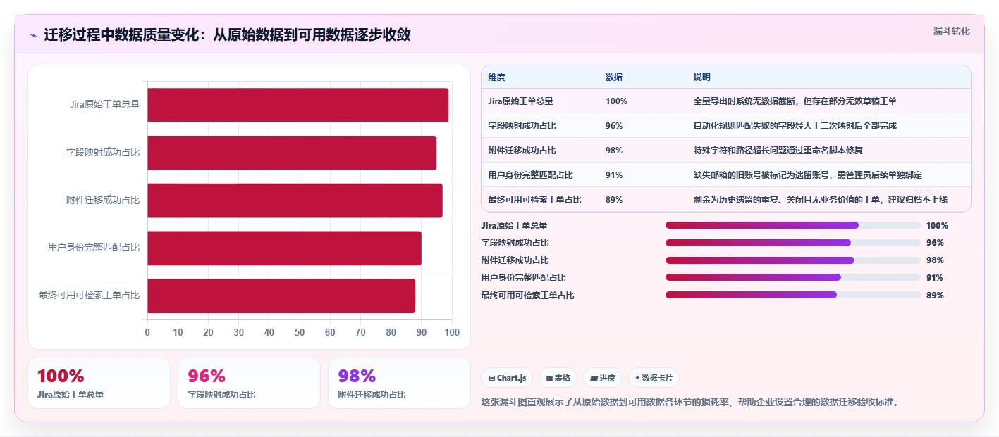Click the Jira原始工单总量 100% progress bar
The height and width of the screenshot is (437, 999).
pos(793,225)
